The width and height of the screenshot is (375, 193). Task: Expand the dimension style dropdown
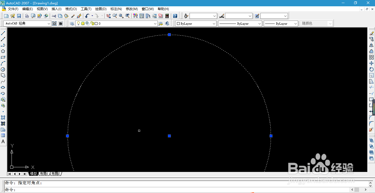point(250,16)
